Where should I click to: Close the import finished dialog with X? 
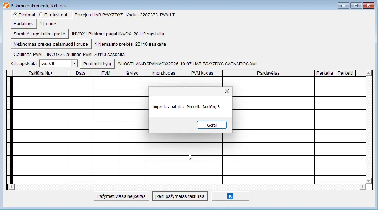click(227, 91)
